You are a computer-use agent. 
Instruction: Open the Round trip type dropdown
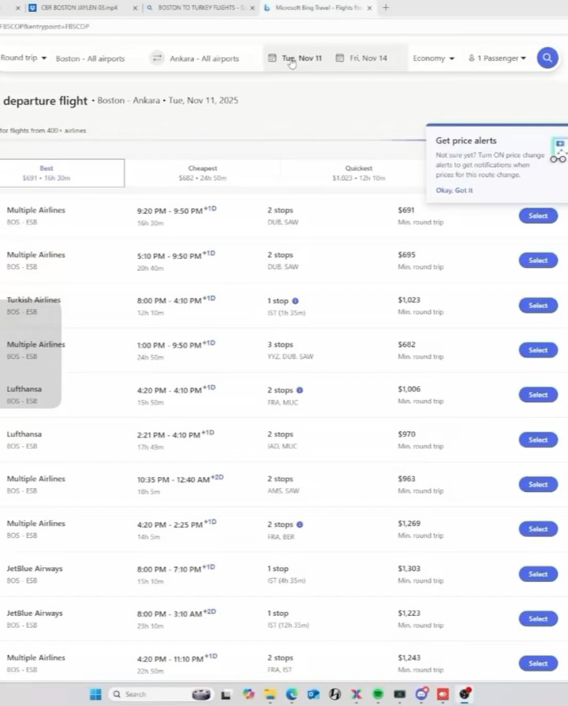point(24,58)
